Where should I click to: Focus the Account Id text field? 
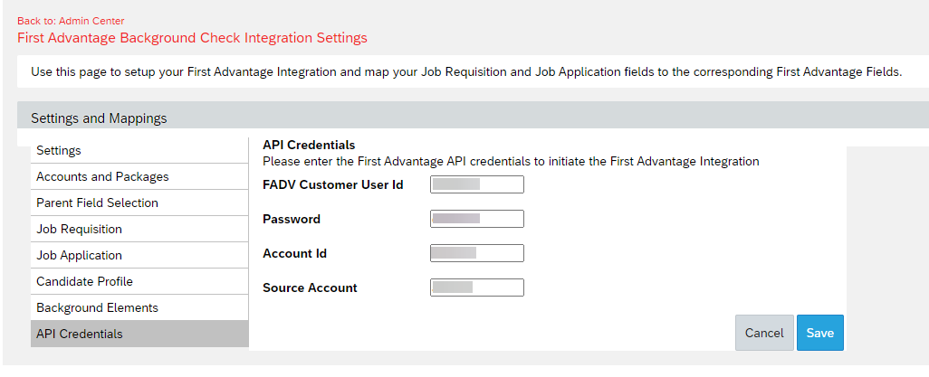pyautogui.click(x=477, y=253)
